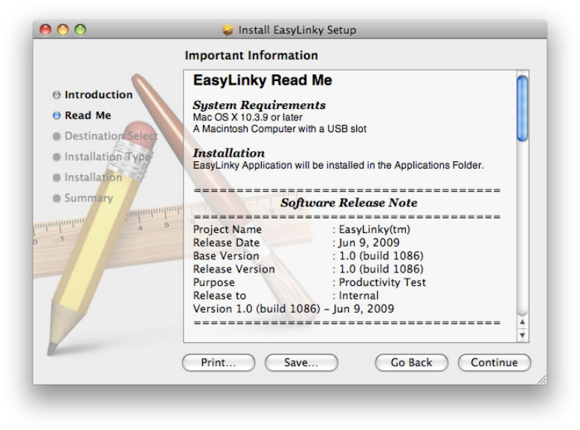Click the installer package icon in title bar
Image resolution: width=580 pixels, height=430 pixels.
pos(228,30)
